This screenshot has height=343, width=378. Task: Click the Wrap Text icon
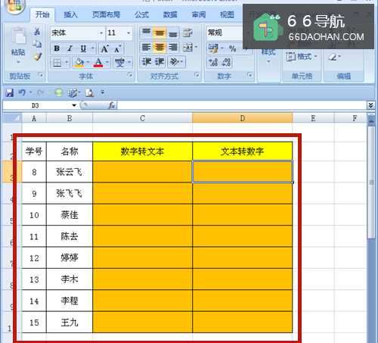pos(187,33)
